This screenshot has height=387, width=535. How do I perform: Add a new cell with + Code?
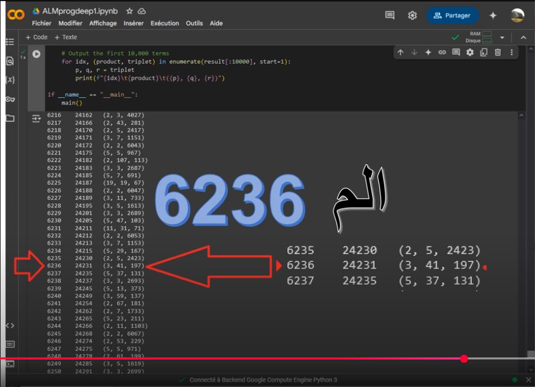coord(37,37)
